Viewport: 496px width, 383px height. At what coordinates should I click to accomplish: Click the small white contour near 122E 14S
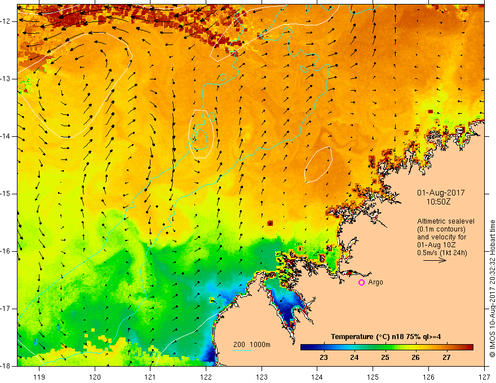click(x=201, y=133)
